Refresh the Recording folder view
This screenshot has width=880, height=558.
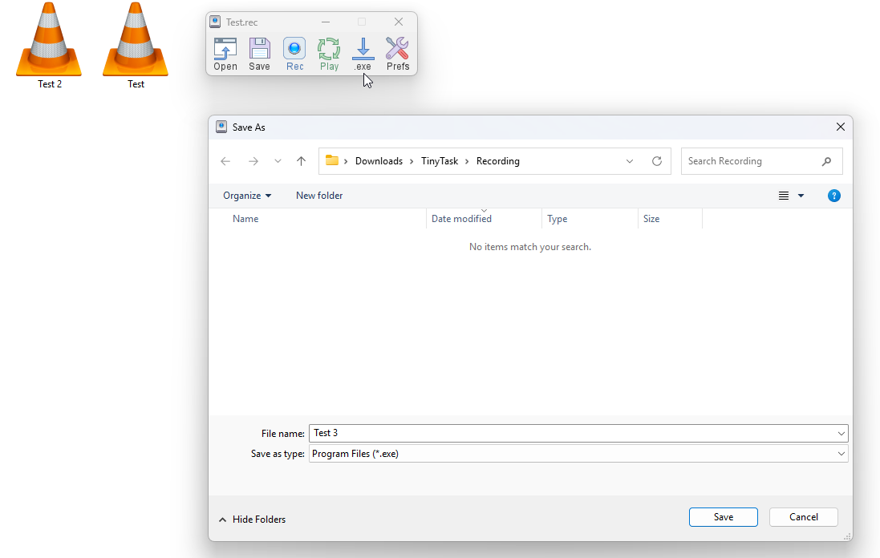coord(657,161)
